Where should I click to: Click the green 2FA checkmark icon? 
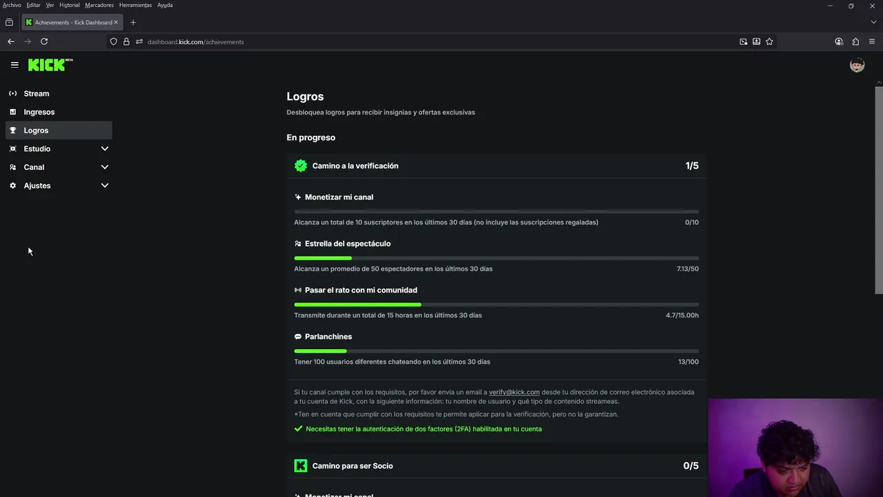point(299,429)
